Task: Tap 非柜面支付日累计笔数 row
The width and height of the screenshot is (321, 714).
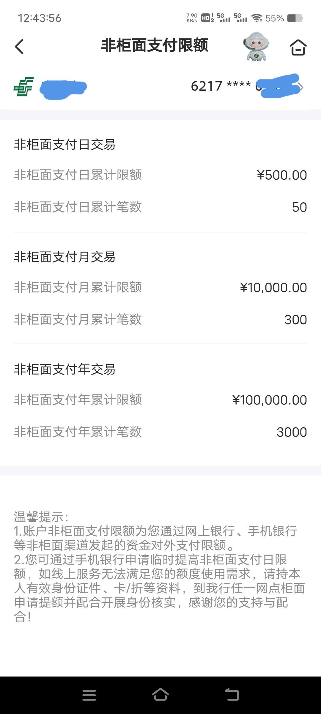Action: click(160, 207)
